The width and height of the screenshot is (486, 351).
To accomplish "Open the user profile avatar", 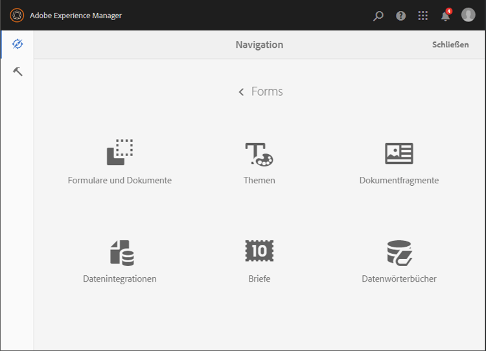I will [468, 15].
